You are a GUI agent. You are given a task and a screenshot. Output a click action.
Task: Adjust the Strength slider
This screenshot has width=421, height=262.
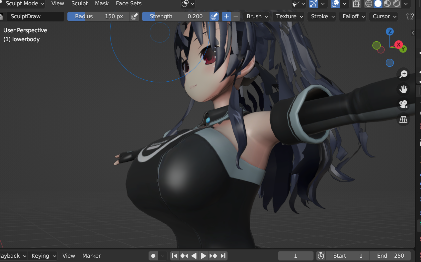click(x=176, y=16)
